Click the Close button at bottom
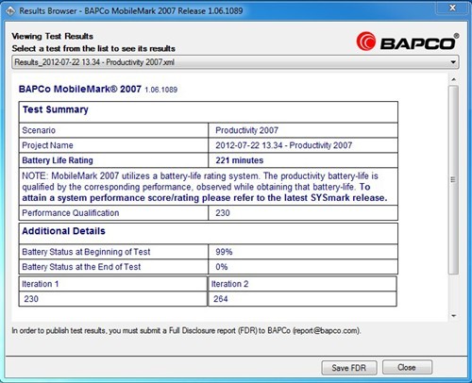This screenshot has width=472, height=383. click(x=407, y=367)
